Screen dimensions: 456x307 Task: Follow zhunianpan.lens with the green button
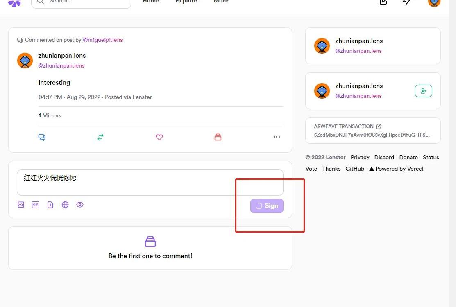point(423,91)
